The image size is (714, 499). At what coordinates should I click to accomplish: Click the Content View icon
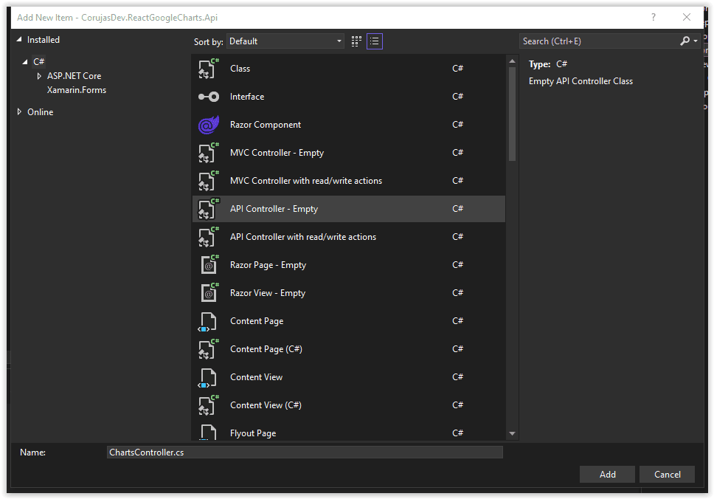click(x=207, y=377)
